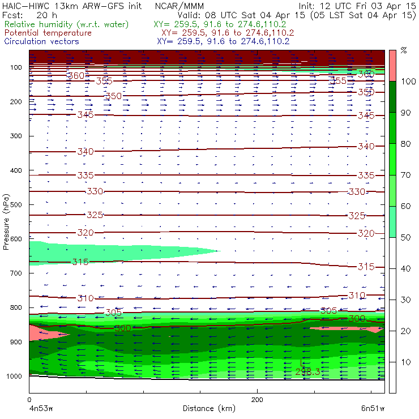
Task: Click the left-hand '310' contour label
Action: pyautogui.click(x=85, y=298)
